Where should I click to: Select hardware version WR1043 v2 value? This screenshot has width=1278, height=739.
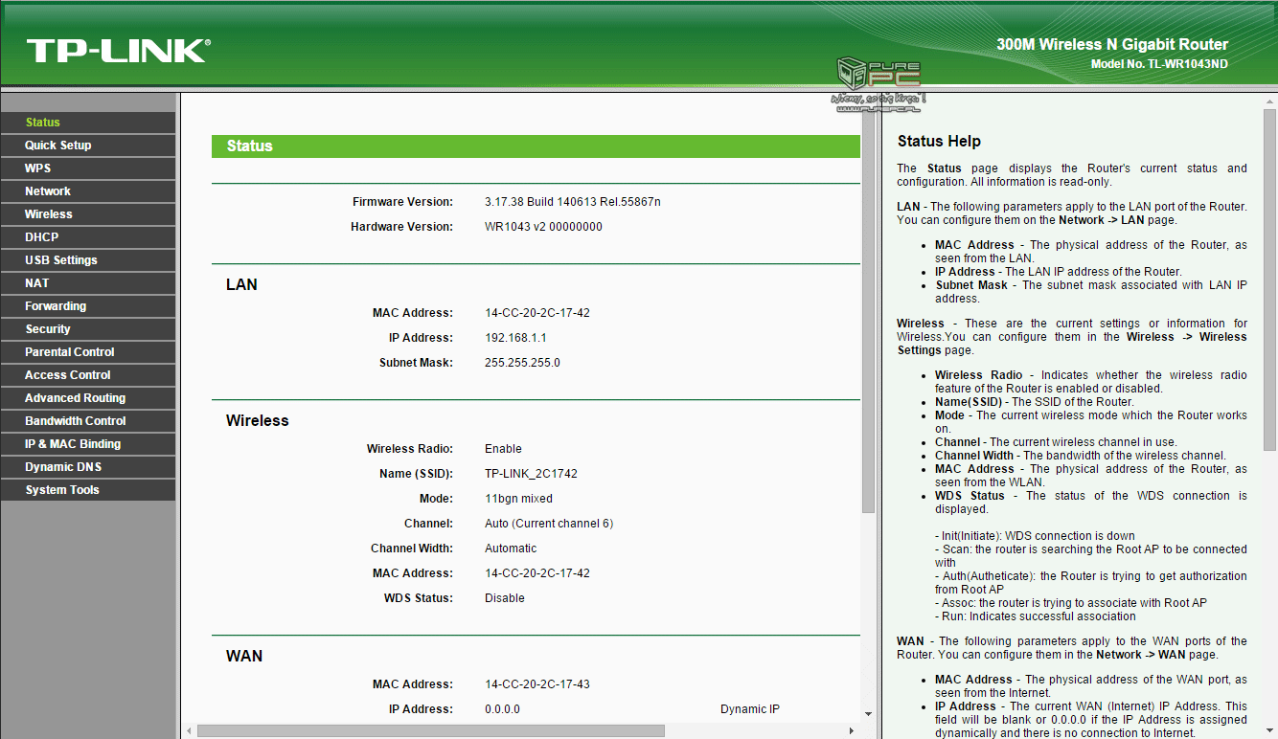tap(544, 227)
